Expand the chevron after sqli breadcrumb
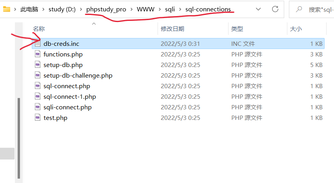This screenshot has height=183, width=334. [180, 9]
